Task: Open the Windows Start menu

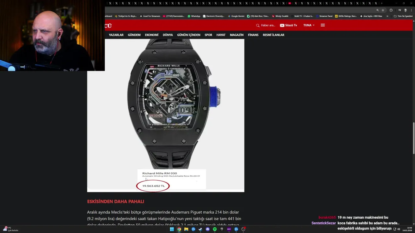Action: point(172,229)
